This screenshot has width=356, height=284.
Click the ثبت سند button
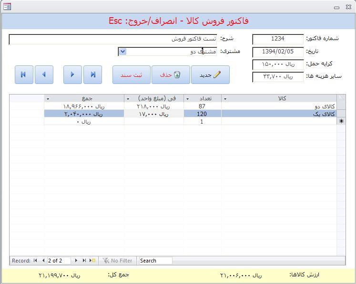(x=131, y=75)
